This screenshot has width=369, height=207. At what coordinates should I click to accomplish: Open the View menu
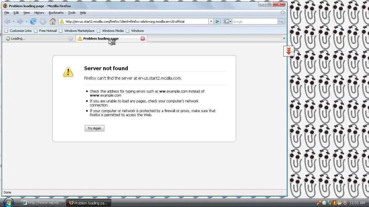(27, 13)
